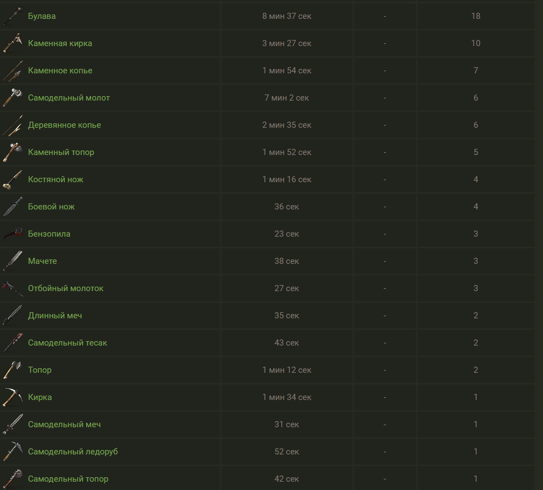The image size is (543, 490).
Task: Click the Топор hatchet icon
Action: (x=13, y=370)
